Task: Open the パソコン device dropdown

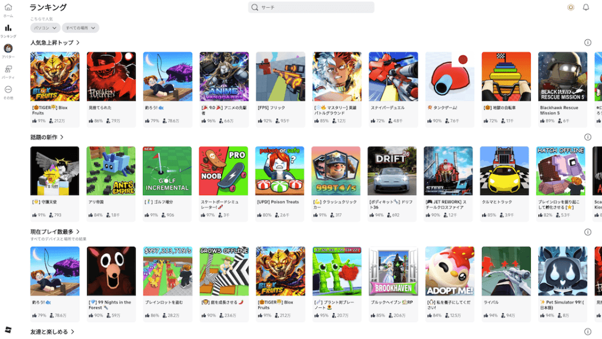Action: (45, 28)
